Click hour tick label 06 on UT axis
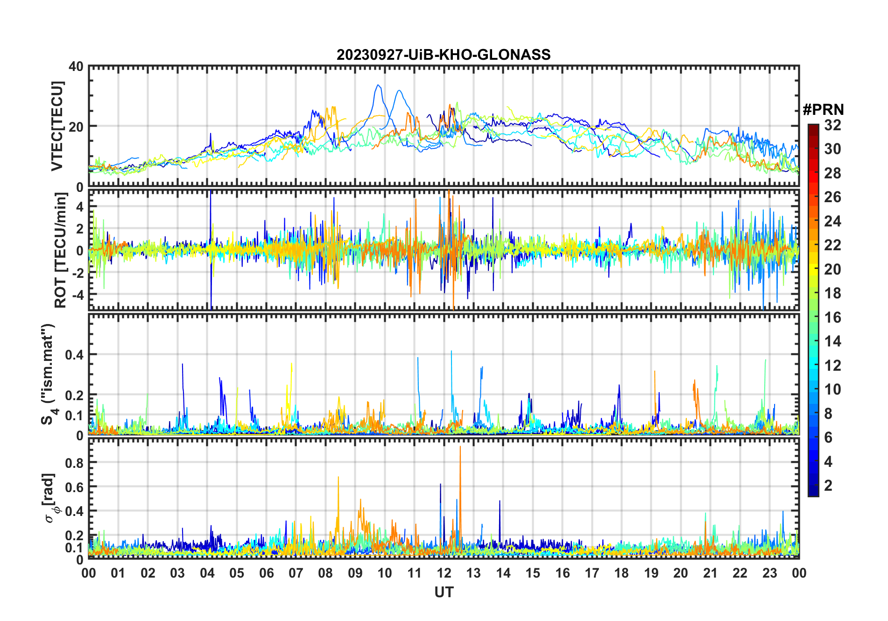 pyautogui.click(x=267, y=573)
